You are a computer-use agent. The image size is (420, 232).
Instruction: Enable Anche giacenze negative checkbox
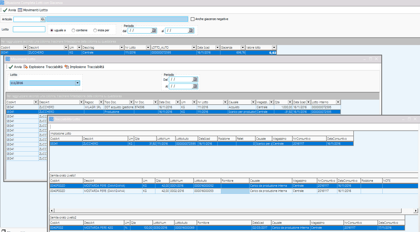(193, 19)
